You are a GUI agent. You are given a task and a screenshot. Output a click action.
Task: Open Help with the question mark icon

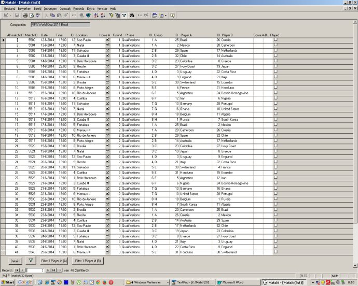[x=173, y=15]
